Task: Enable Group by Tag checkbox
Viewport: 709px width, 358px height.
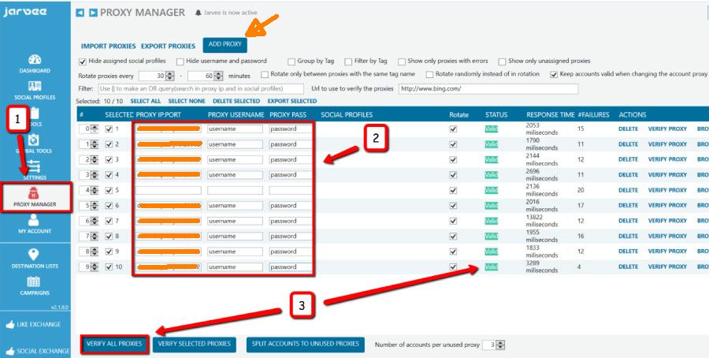Action: point(291,62)
